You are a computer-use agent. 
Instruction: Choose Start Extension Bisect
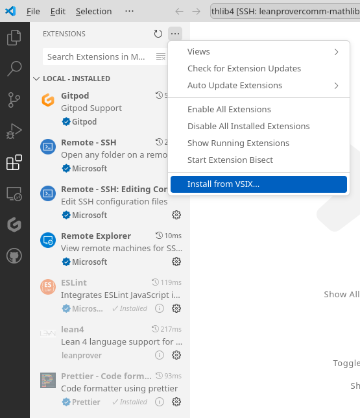click(x=259, y=160)
